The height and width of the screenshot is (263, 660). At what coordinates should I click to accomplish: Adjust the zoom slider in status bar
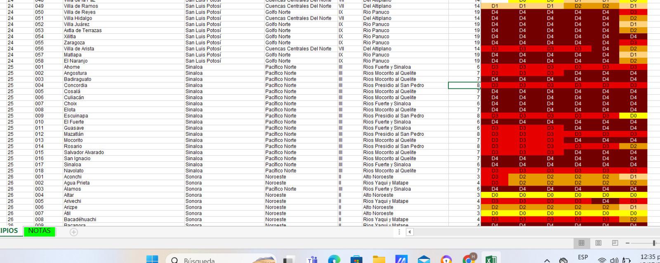653,243
